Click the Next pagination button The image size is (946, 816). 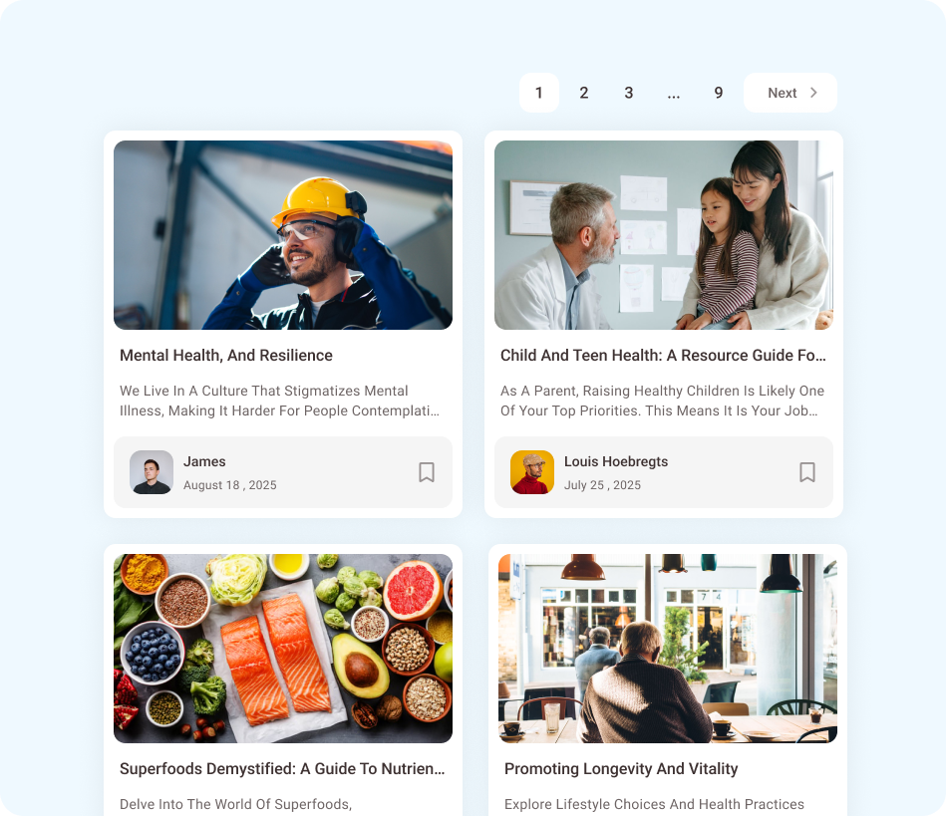pyautogui.click(x=790, y=93)
